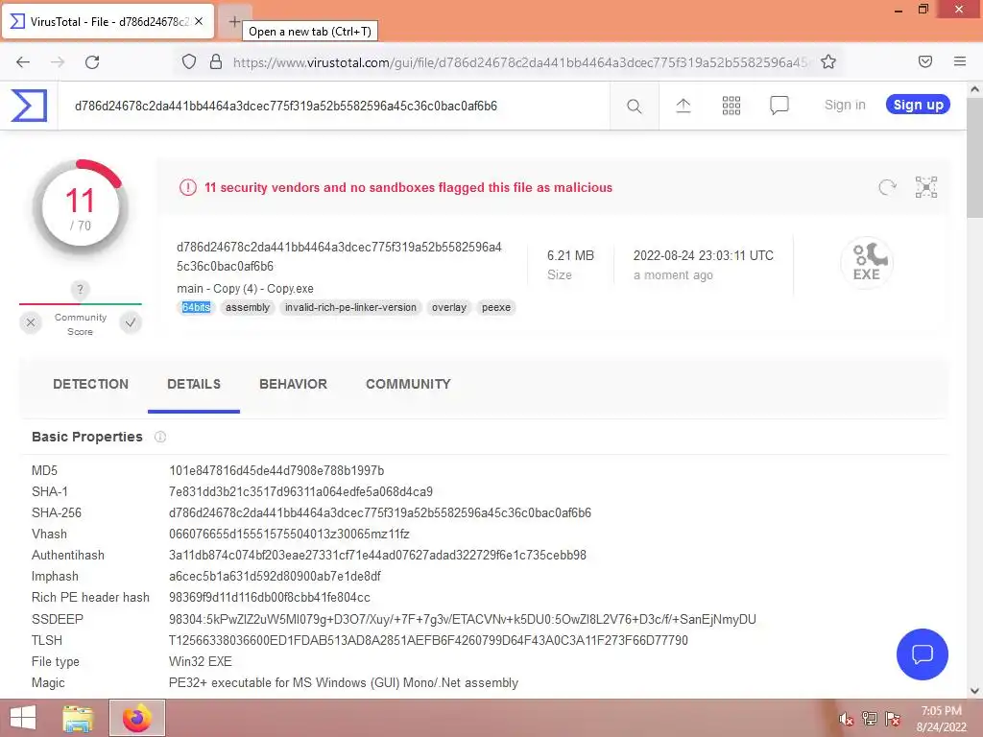983x737 pixels.
Task: Click the 64bits tag
Action: [x=196, y=307]
